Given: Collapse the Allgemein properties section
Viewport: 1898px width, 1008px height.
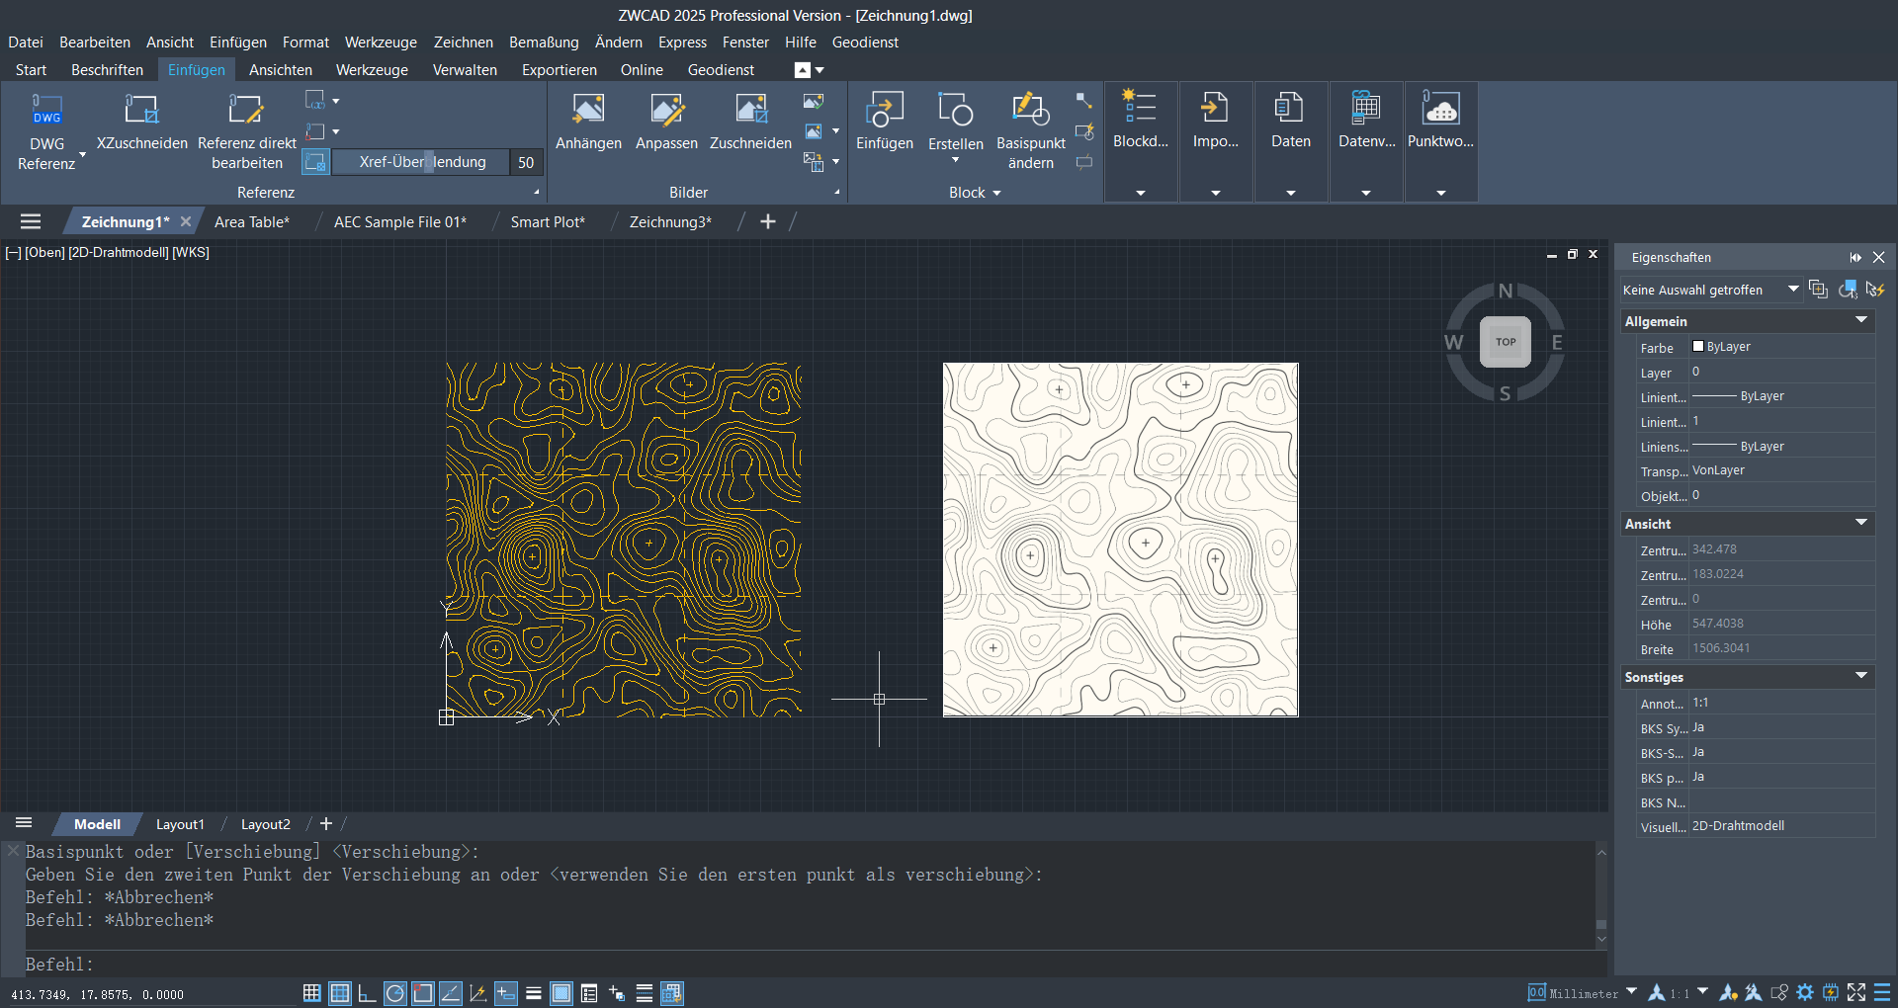Looking at the screenshot, I should 1861,320.
